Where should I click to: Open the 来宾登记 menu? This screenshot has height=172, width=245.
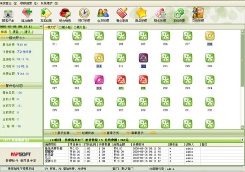(x=9, y=3)
